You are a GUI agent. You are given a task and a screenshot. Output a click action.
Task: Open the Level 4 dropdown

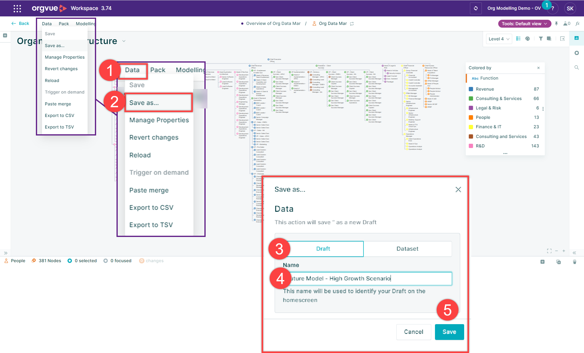click(x=499, y=39)
